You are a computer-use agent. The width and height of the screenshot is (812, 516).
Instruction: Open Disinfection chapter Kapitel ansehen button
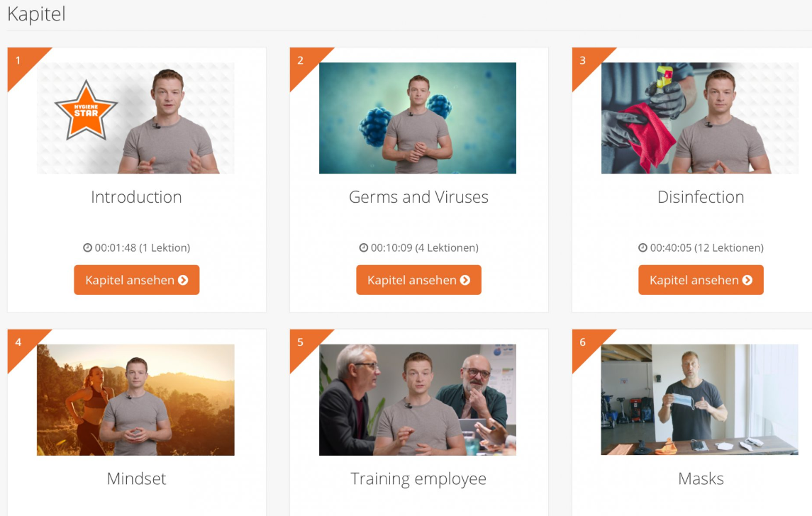click(x=701, y=280)
